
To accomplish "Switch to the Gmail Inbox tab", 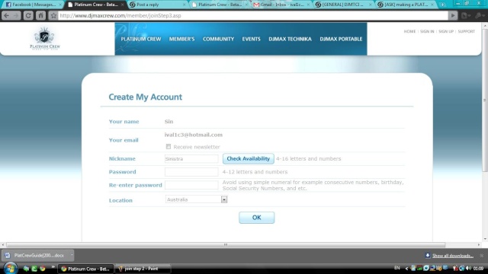I will 281,5.
